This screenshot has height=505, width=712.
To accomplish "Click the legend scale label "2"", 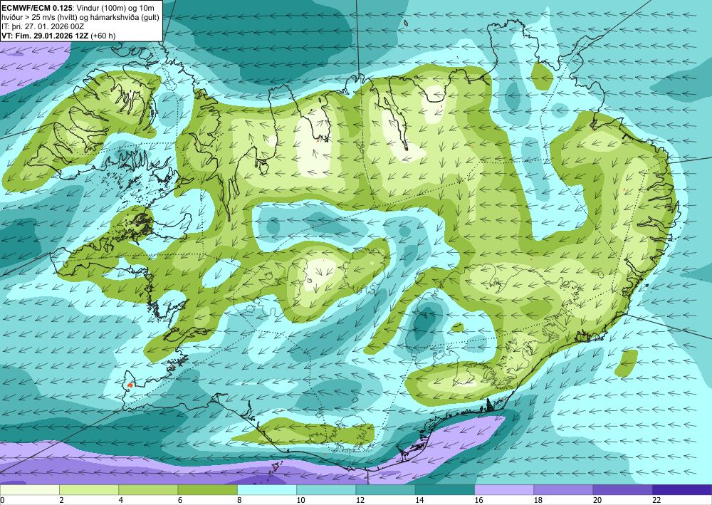I will click(61, 501).
